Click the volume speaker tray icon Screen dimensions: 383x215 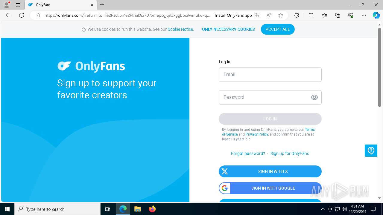pyautogui.click(x=344, y=209)
